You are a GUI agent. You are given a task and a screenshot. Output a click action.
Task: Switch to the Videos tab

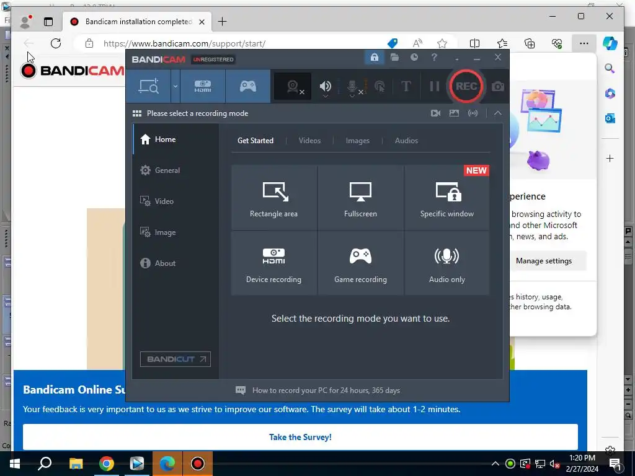(309, 141)
